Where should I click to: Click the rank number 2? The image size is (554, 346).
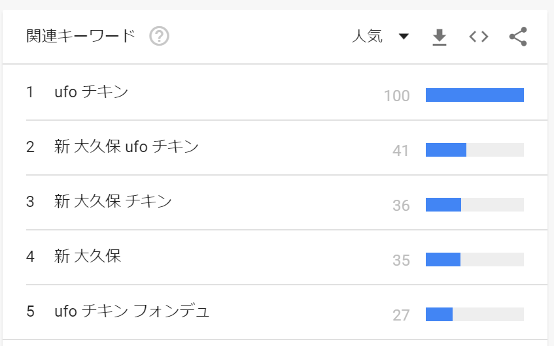point(30,147)
